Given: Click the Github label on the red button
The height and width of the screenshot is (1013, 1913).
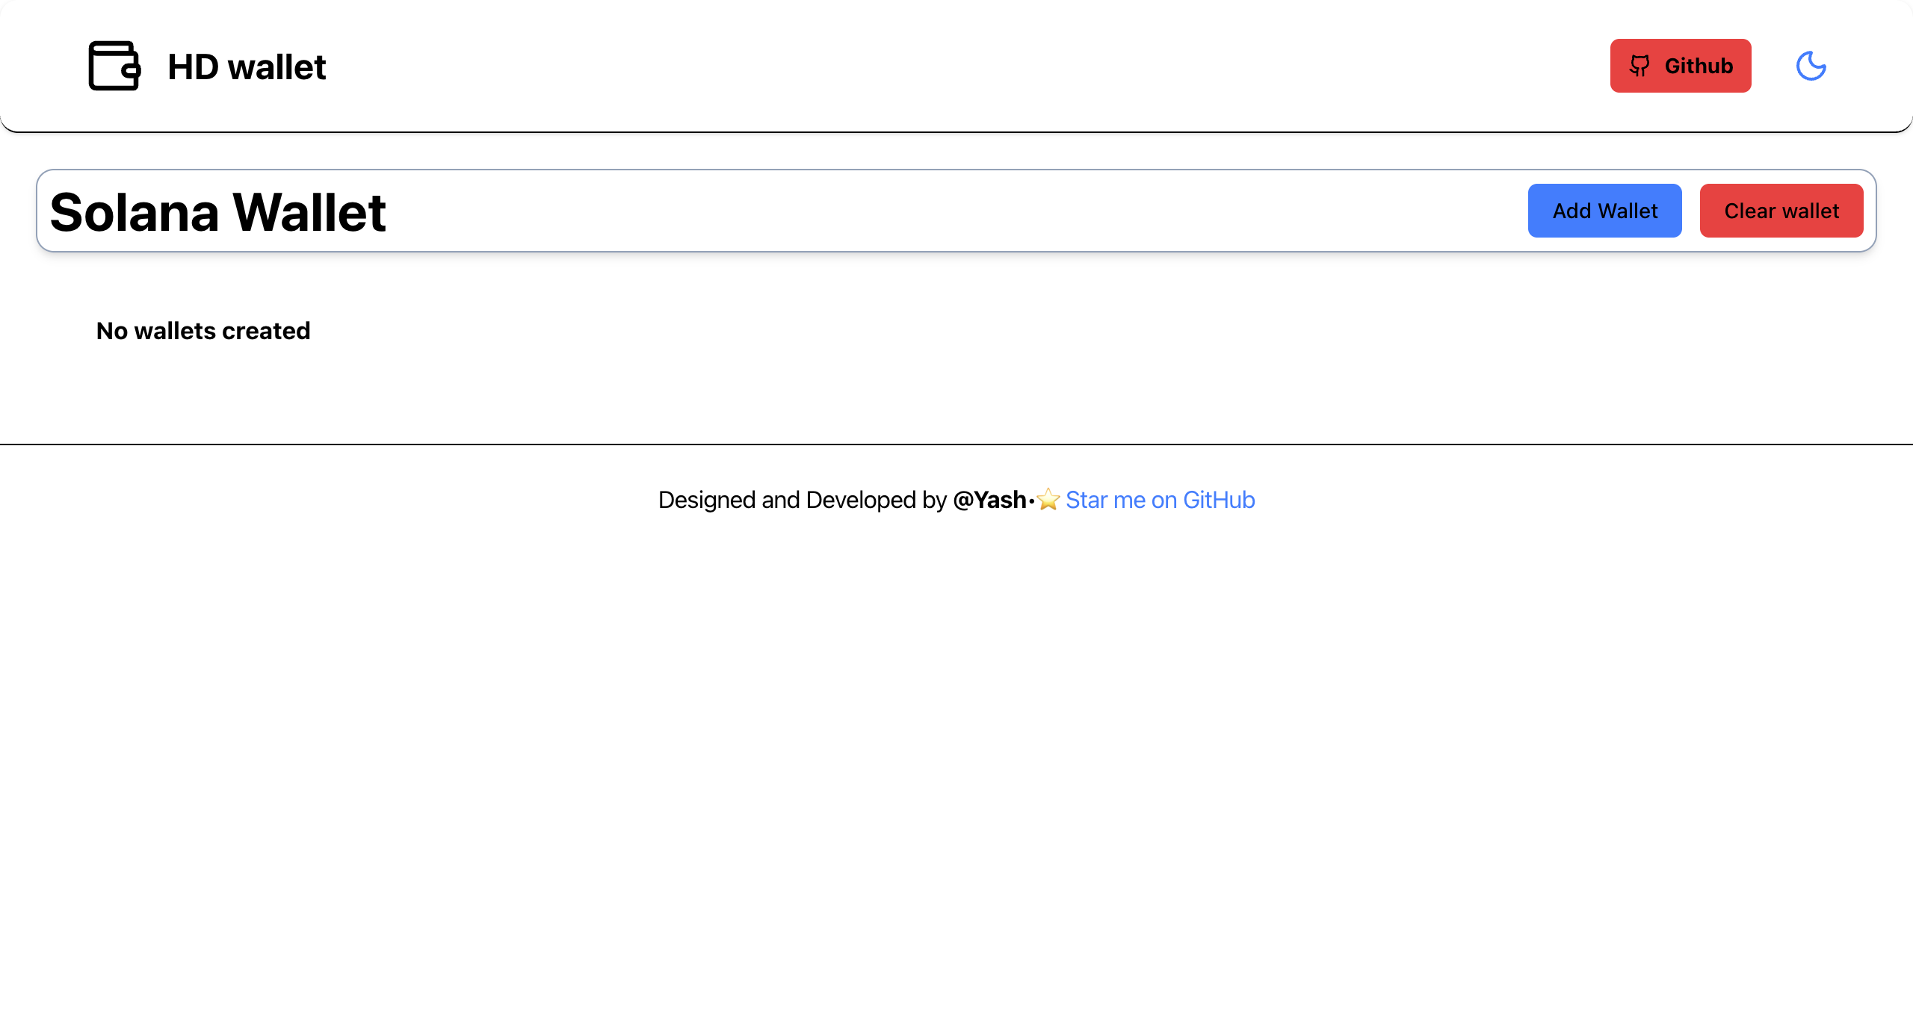Looking at the screenshot, I should (1699, 66).
